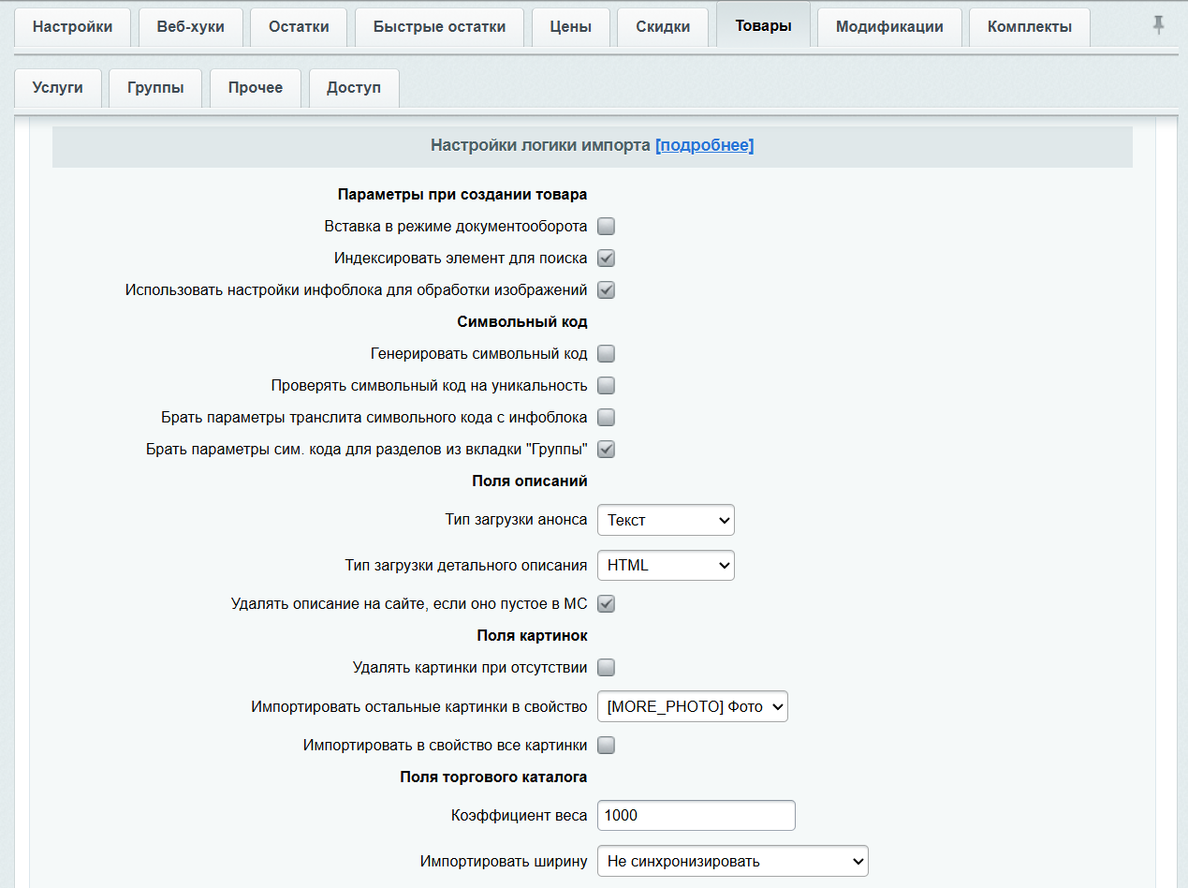Select the 'Веб-хуки' tab
The image size is (1188, 888).
point(190,27)
